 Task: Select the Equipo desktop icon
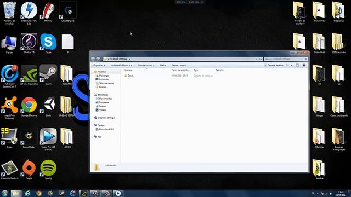point(9,44)
